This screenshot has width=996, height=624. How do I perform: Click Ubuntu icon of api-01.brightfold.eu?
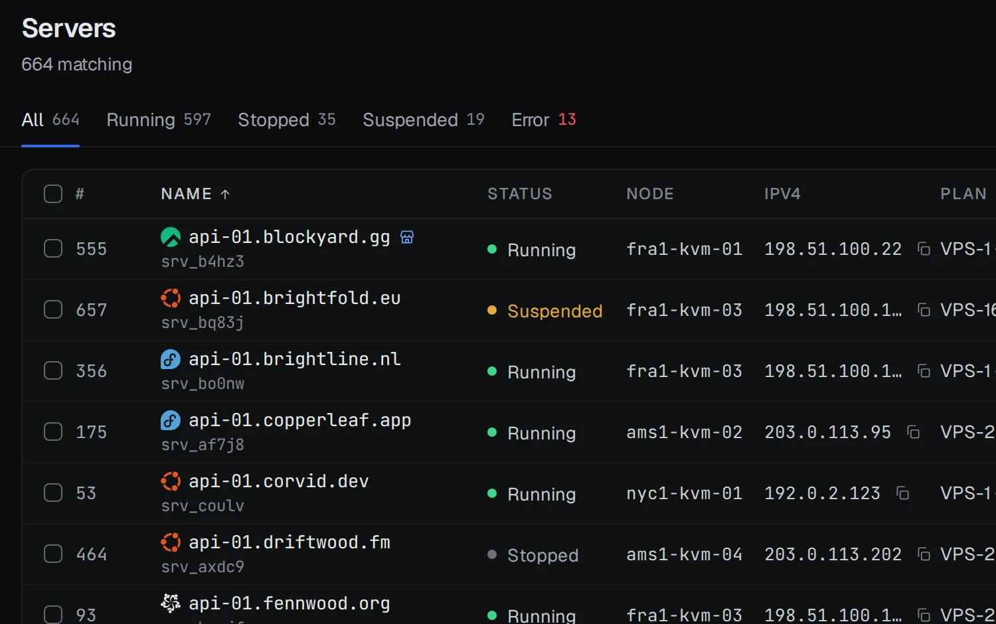[171, 298]
